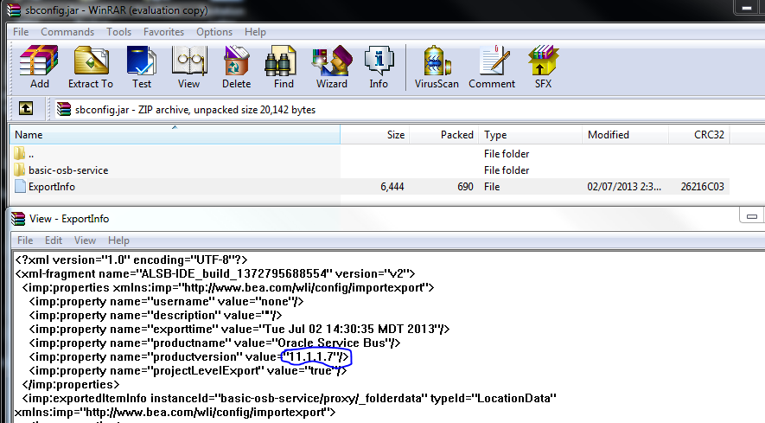The width and height of the screenshot is (765, 423).
Task: Select the basic-osb-service folder icon
Action: [20, 170]
